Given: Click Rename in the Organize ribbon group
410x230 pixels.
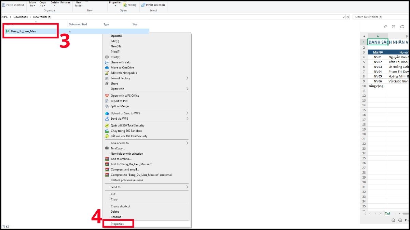Looking at the screenshot, I should [x=65, y=3].
